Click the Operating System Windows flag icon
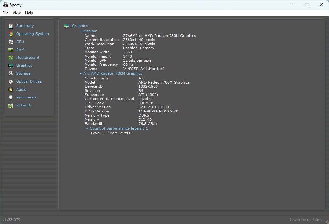 pyautogui.click(x=11, y=34)
